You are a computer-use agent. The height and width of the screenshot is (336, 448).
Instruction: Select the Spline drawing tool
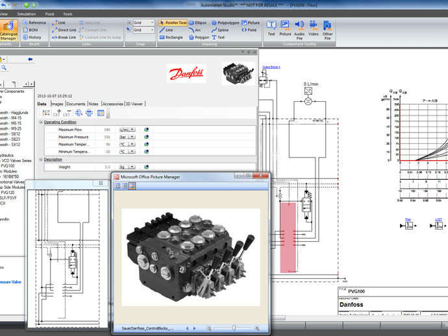pos(220,30)
